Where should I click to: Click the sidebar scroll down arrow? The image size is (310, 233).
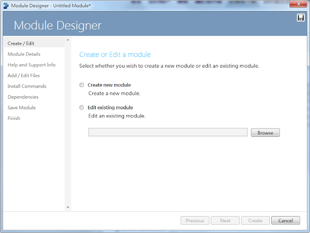pos(68,207)
